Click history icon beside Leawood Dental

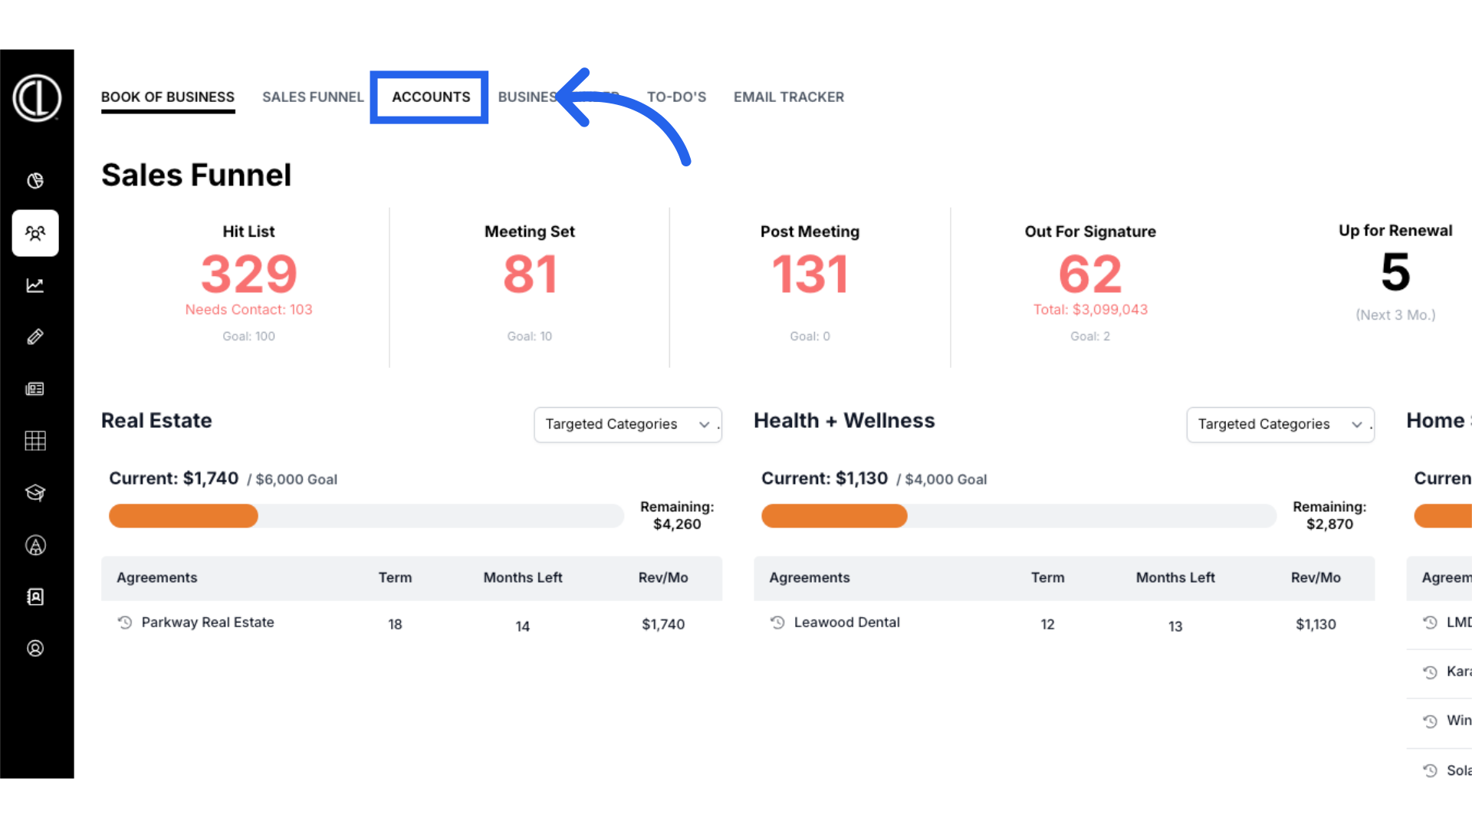tap(777, 623)
